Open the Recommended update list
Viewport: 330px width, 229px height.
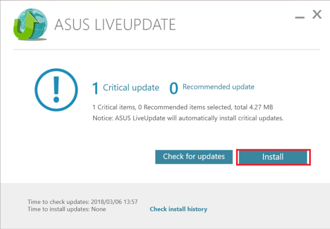coord(219,87)
